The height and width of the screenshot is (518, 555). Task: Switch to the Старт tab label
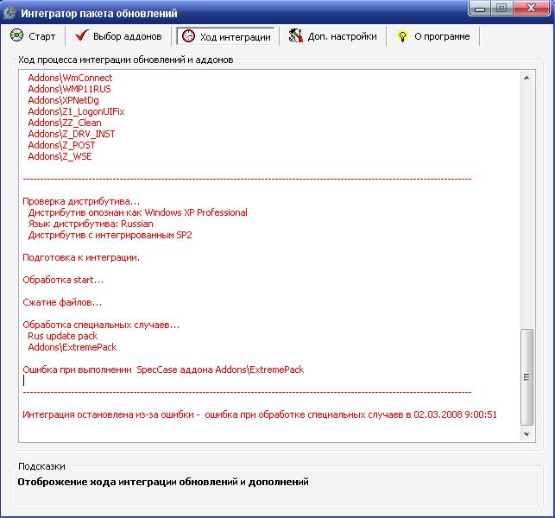point(42,36)
